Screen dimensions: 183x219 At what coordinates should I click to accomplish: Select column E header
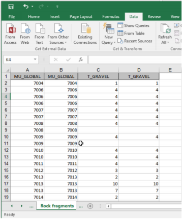tap(170, 70)
